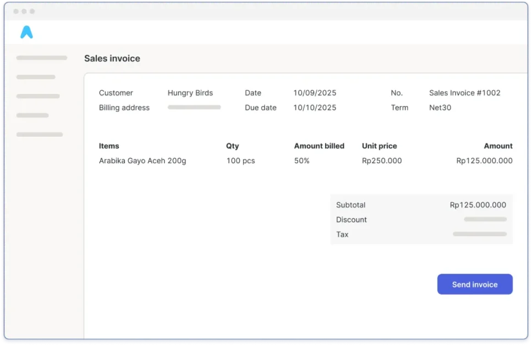532x345 pixels.
Task: Click the discount value placeholder
Action: pos(485,219)
